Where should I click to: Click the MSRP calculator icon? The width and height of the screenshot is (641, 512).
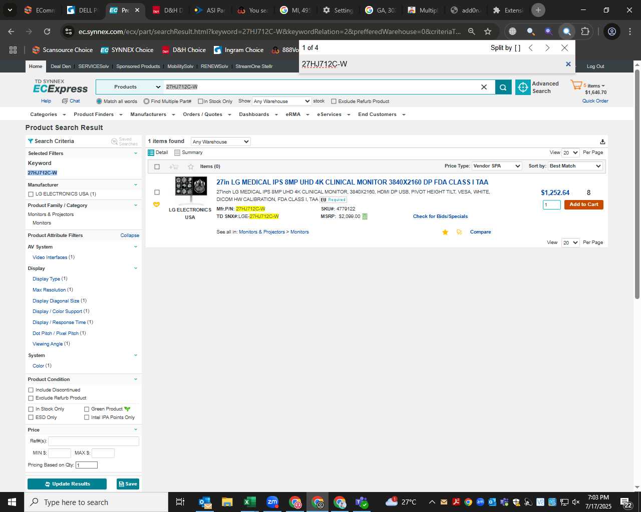(365, 216)
